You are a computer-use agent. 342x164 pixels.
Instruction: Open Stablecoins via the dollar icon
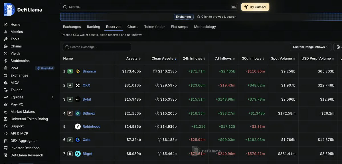click(6, 61)
